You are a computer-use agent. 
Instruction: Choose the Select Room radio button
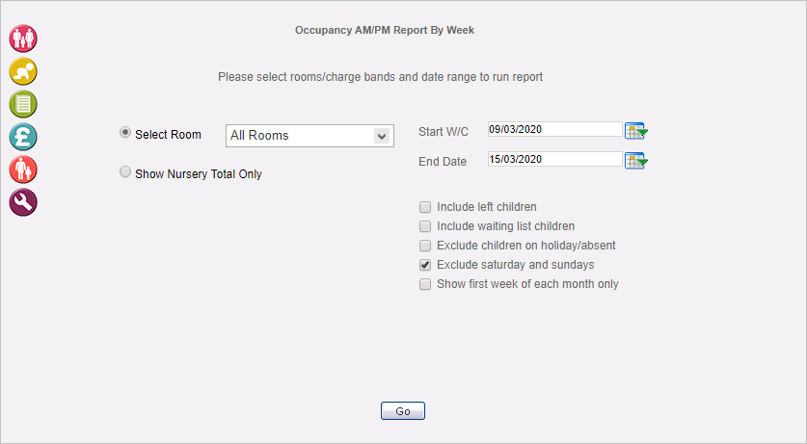click(x=125, y=133)
